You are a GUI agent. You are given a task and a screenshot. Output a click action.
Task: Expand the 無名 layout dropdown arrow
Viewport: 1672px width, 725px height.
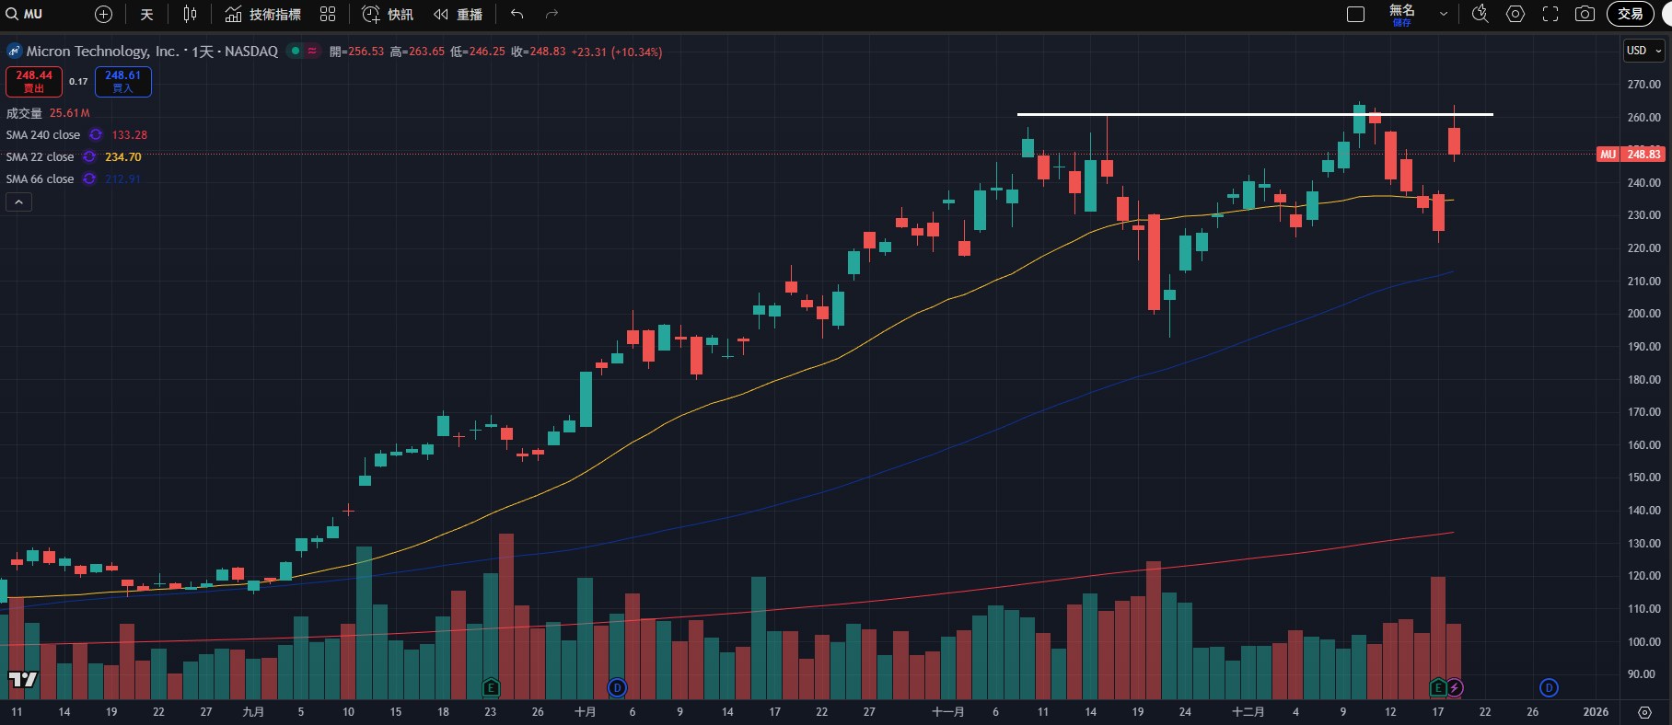pos(1443,14)
